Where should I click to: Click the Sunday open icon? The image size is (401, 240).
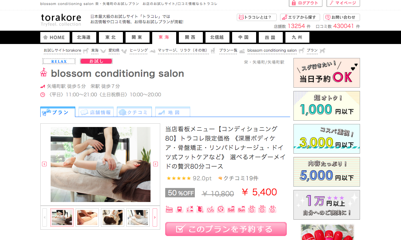(x=241, y=209)
